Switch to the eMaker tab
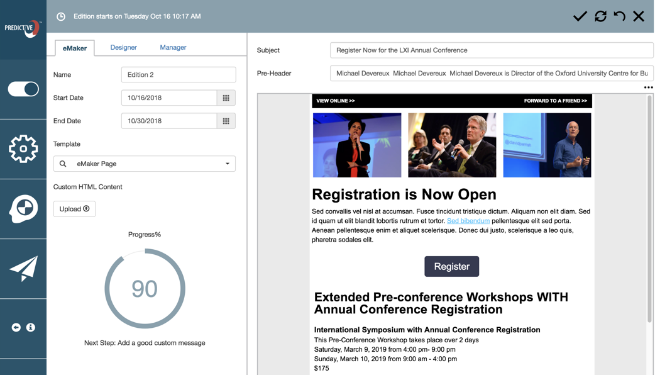 (75, 48)
